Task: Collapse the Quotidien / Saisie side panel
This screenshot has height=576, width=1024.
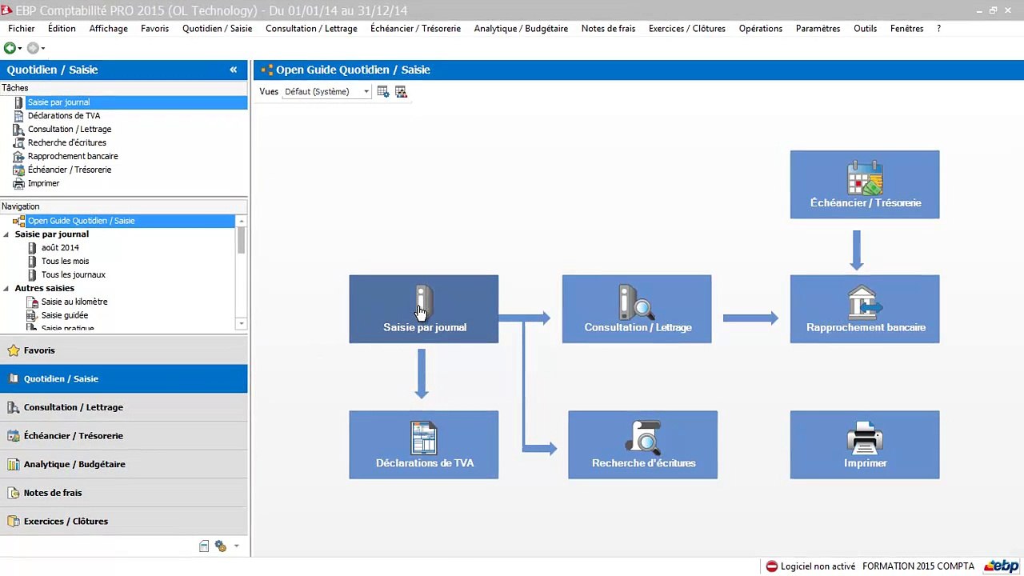Action: (234, 70)
